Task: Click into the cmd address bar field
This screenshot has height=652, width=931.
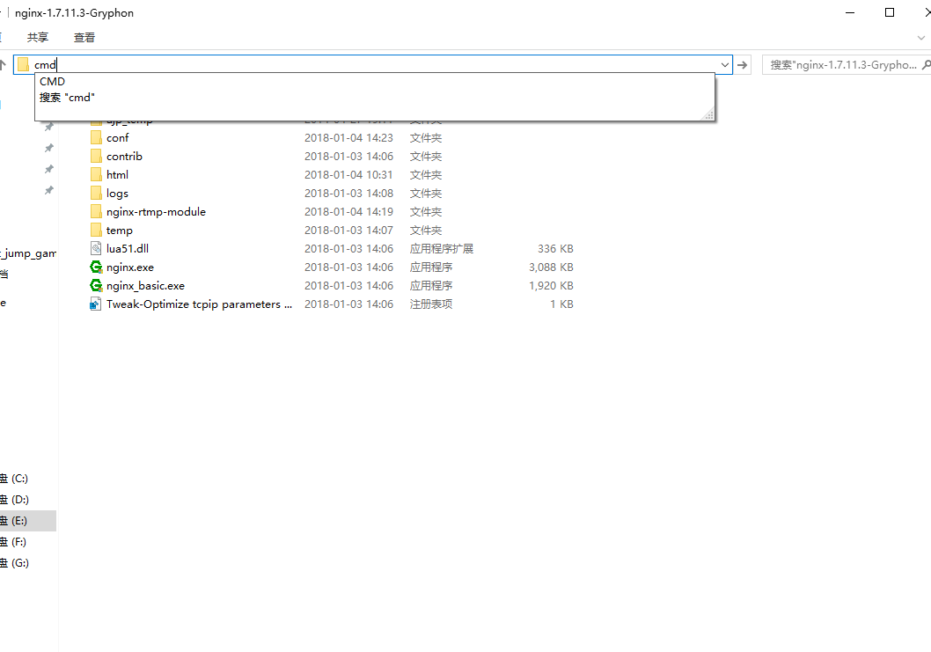Action: click(374, 65)
